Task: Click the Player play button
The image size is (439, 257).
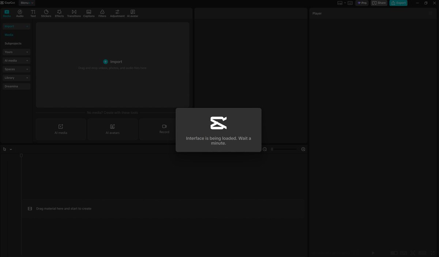Action: click(373, 253)
